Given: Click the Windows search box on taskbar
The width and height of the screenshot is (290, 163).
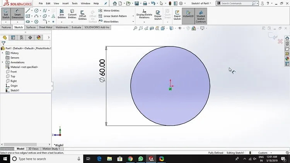Looking at the screenshot, I should tap(46, 159).
